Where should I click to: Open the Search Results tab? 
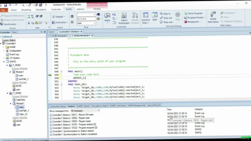154,105
